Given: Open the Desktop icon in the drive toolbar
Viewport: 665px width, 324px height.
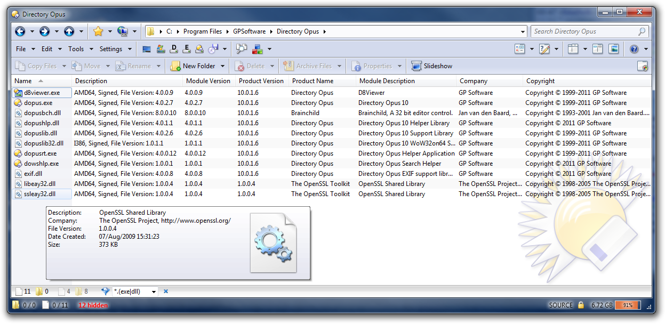Looking at the screenshot, I should click(147, 49).
